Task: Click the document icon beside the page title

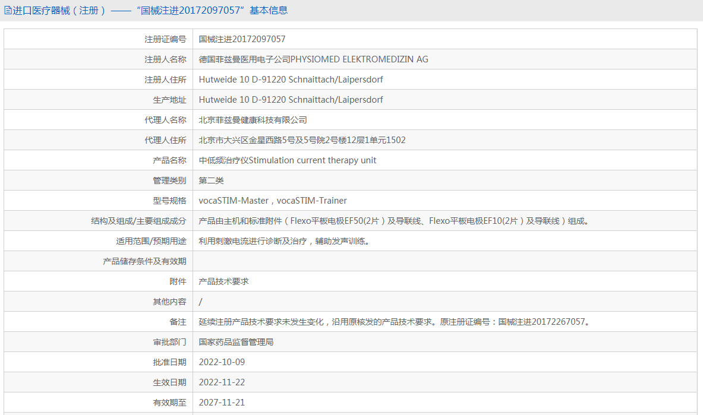Action: [8, 10]
